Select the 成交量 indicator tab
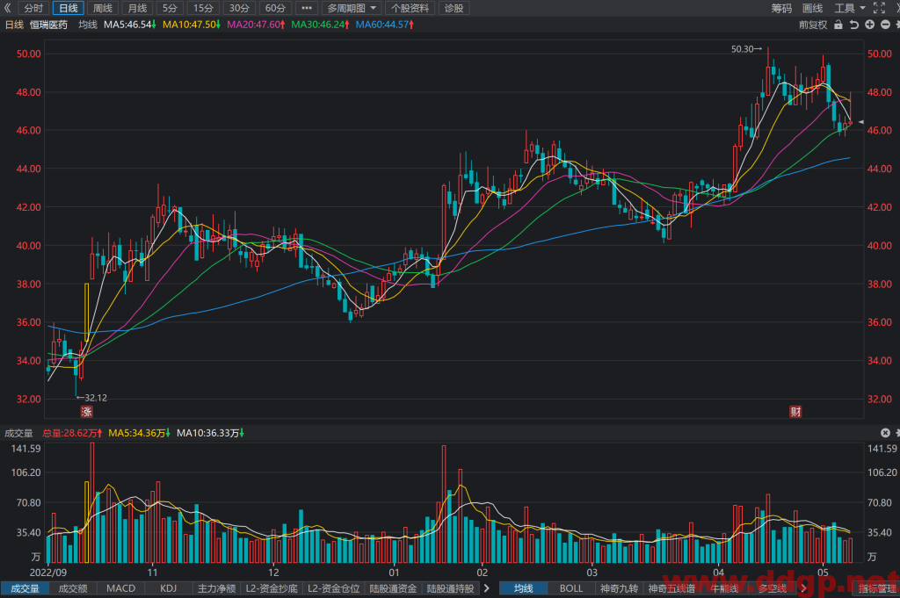Viewport: 900px width, 598px height. point(25,588)
